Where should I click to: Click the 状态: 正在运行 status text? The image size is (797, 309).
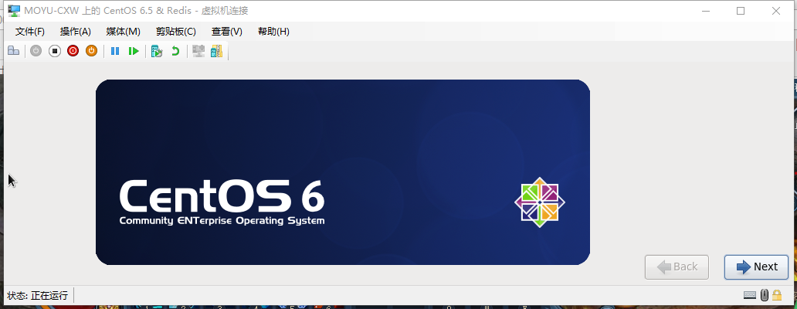coord(37,295)
